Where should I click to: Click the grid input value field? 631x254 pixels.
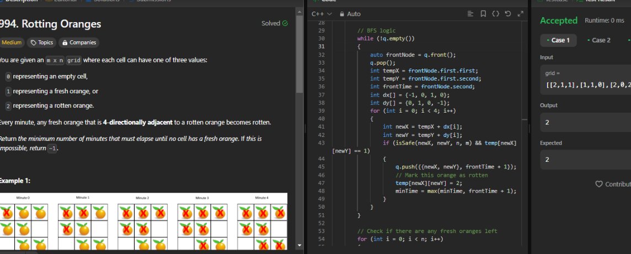[x=586, y=80]
